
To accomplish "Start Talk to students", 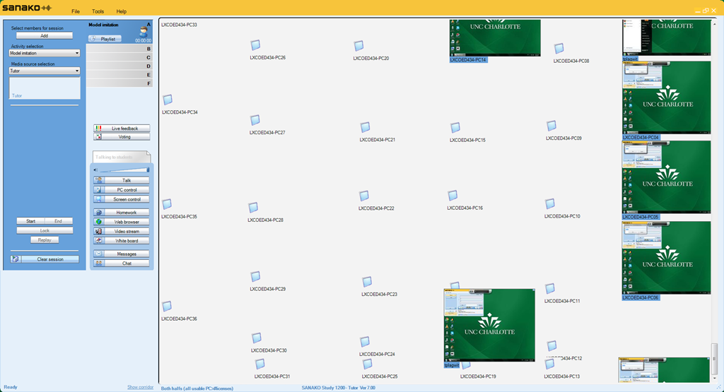I will point(122,181).
